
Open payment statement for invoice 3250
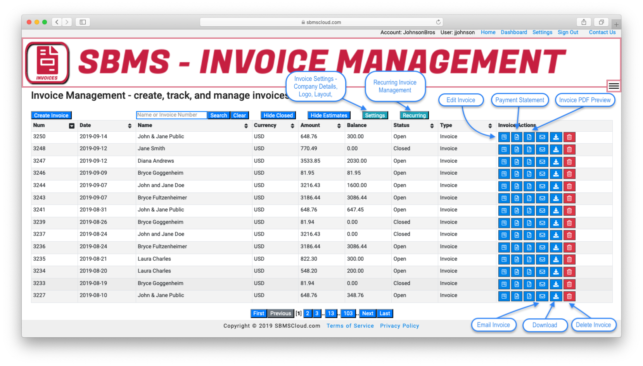(517, 137)
